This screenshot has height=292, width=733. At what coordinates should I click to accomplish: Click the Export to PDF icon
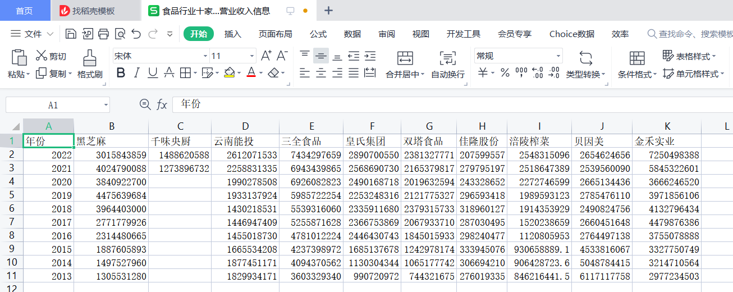[x=87, y=34]
